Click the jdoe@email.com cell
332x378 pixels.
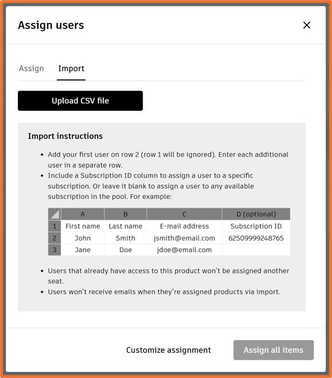pos(184,250)
